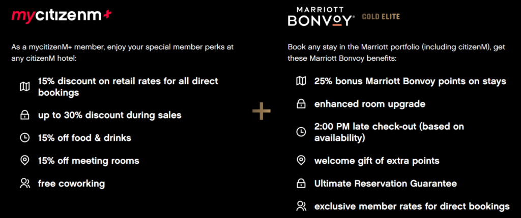This screenshot has height=218, width=521.
Task: Click the lock icon next to 30% discount
Action: [x=25, y=115]
